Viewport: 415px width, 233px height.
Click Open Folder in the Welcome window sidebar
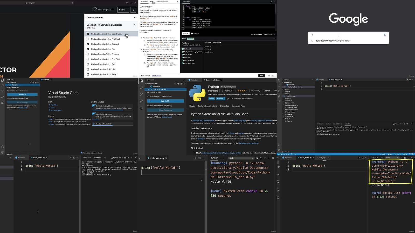(x=22, y=95)
